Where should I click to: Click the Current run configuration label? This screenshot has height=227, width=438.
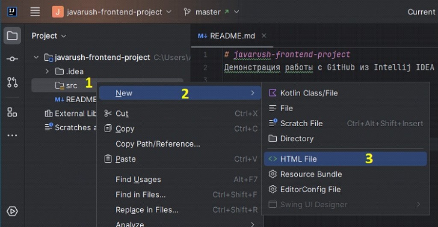coord(421,12)
